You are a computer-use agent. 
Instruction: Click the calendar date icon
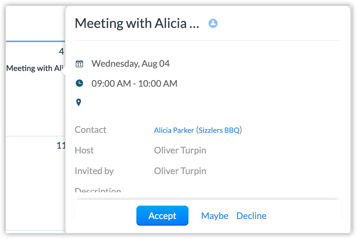[79, 64]
